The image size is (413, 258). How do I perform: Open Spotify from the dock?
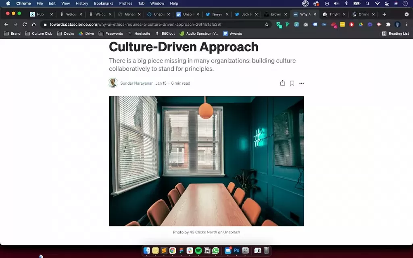pyautogui.click(x=198, y=251)
